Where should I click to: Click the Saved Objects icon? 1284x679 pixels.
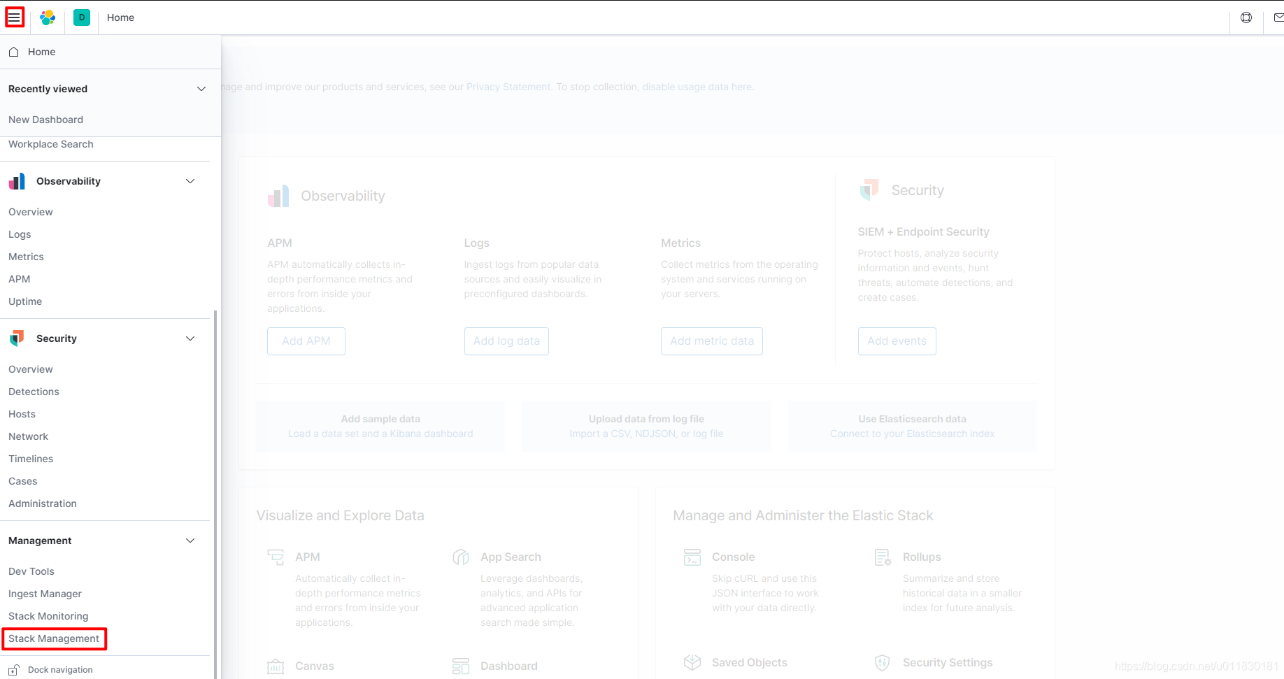tap(692, 662)
